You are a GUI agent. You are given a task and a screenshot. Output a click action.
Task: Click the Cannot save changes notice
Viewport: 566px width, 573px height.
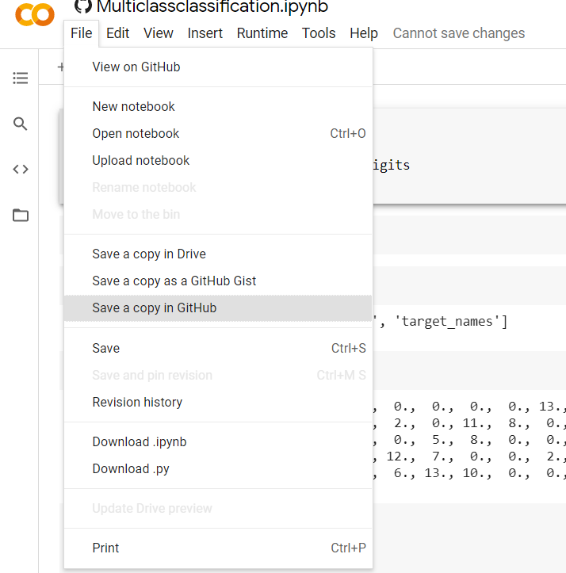tap(459, 33)
